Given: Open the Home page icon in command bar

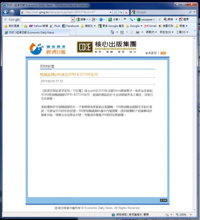Looking at the screenshot, I should (112, 32).
